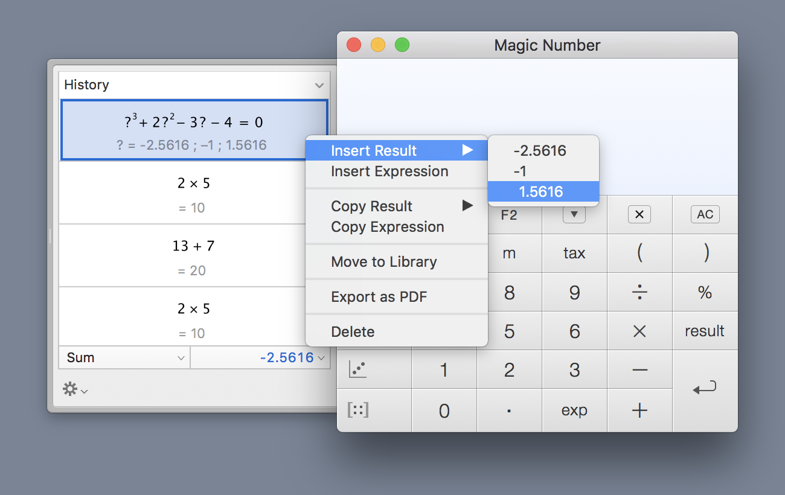Expand the Insert Result submenu
Image resolution: width=785 pixels, height=495 pixels.
396,151
